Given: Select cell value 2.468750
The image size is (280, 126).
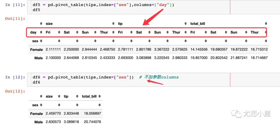Looking at the screenshot, I should click(108, 49).
